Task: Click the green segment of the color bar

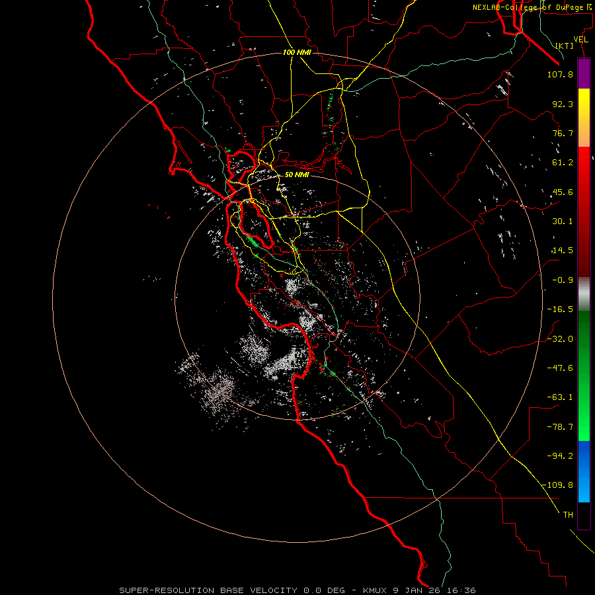Action: click(584, 376)
